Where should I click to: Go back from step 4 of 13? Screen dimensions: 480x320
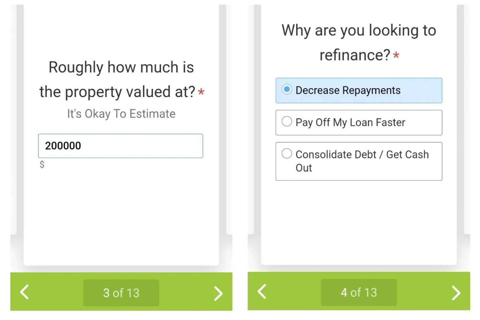[x=262, y=292]
